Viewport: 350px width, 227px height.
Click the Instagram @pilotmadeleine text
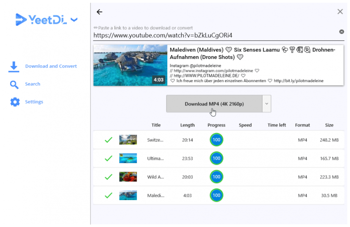(195, 66)
